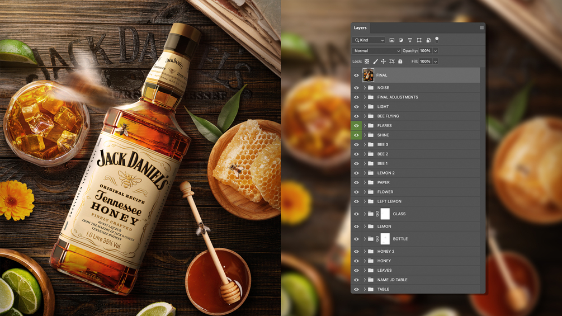Screen dimensions: 562x316
Task: Click the PAPER group folder icon
Action: coord(371,182)
